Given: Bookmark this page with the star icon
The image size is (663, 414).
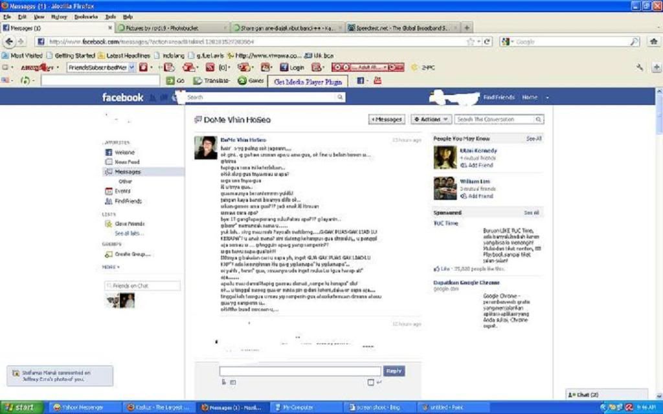Looking at the screenshot, I should point(470,41).
